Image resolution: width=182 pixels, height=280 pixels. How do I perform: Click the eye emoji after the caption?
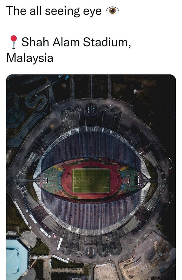click(112, 11)
